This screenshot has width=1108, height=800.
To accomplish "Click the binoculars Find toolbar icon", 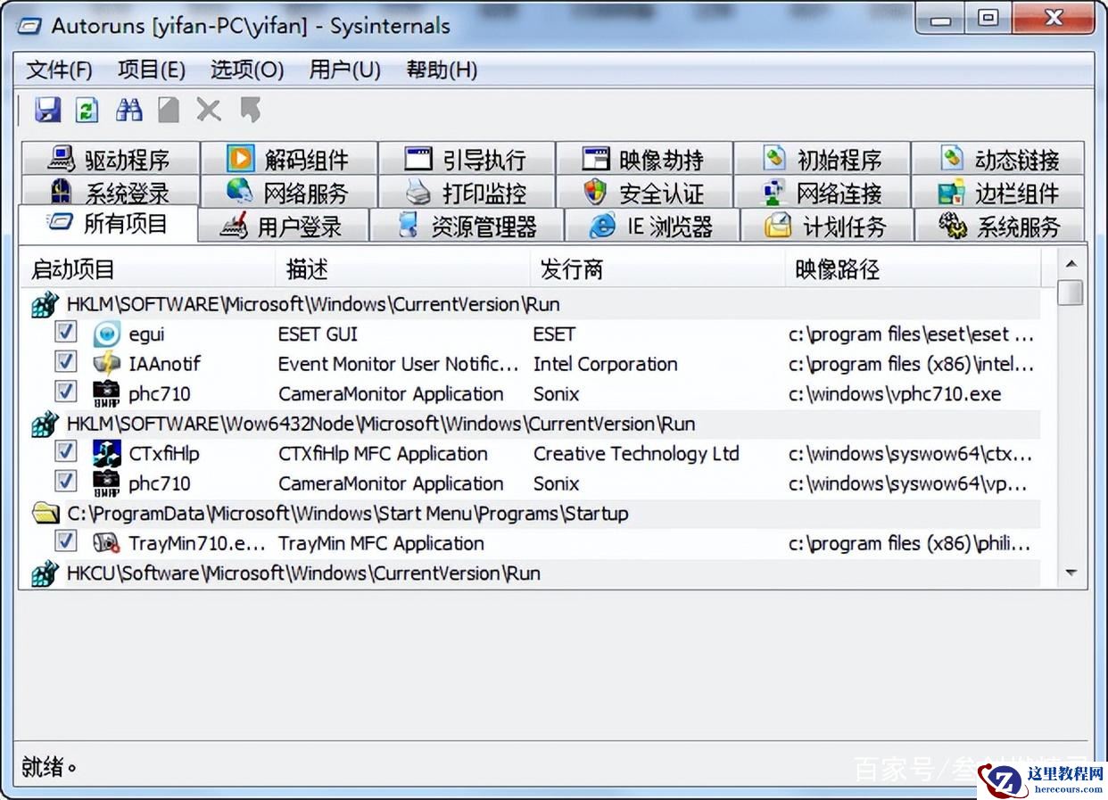I will (x=128, y=110).
